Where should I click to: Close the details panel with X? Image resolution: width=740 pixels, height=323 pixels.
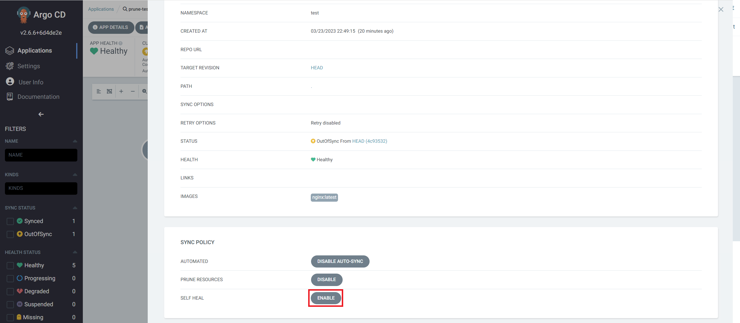[x=721, y=10]
